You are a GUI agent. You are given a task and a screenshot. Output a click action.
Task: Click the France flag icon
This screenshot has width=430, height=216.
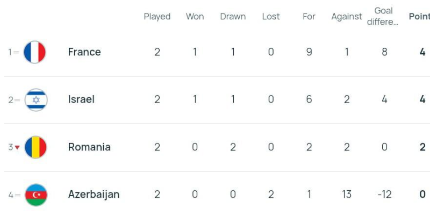35,52
